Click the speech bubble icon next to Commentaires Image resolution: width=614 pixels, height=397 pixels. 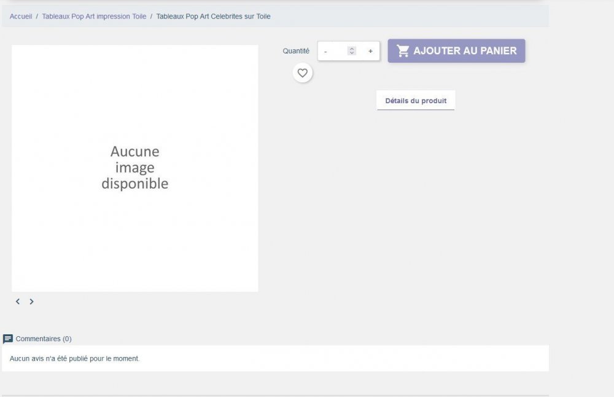pos(7,339)
